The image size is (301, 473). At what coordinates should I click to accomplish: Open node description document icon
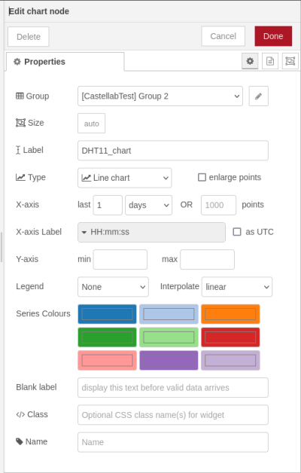pyautogui.click(x=270, y=61)
